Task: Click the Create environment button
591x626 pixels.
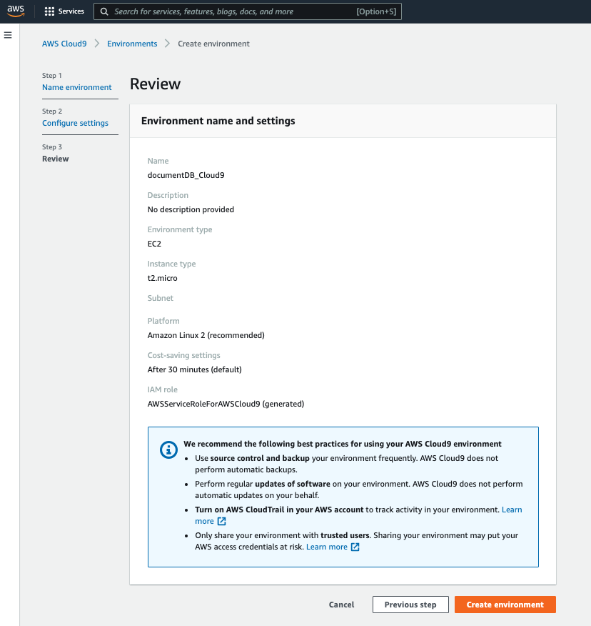Action: 505,604
